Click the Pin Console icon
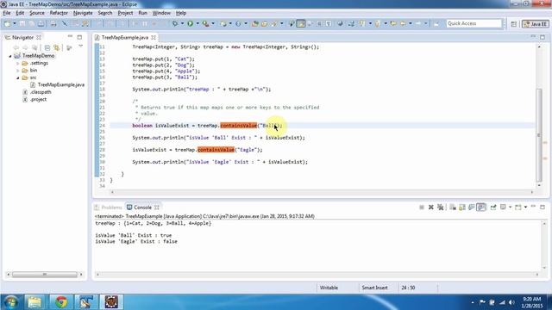Screen dimensions: 552x310 [493, 208]
